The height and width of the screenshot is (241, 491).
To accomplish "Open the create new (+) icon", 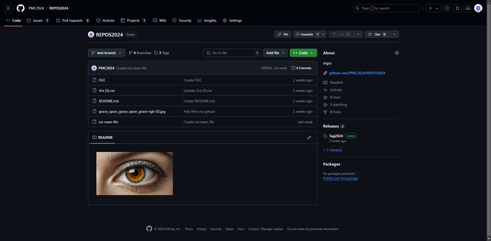I will [430, 8].
